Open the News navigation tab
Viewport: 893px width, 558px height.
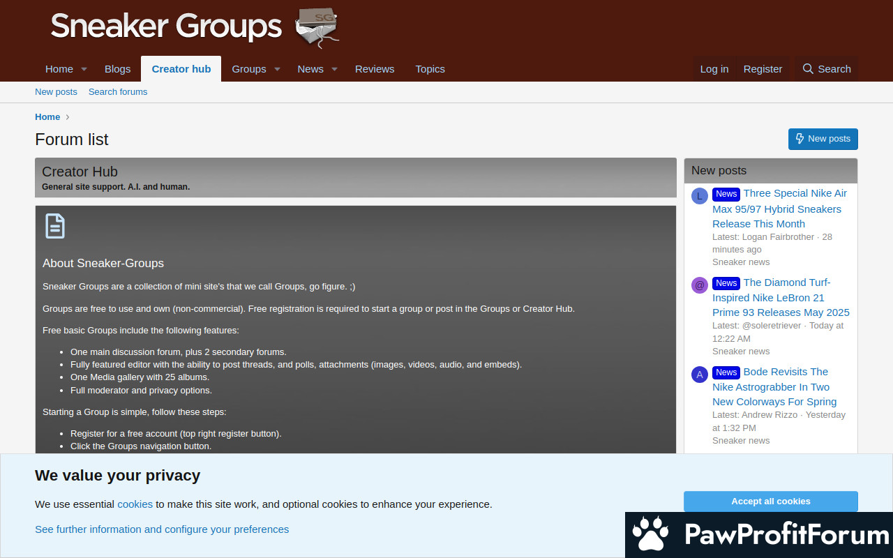[310, 69]
